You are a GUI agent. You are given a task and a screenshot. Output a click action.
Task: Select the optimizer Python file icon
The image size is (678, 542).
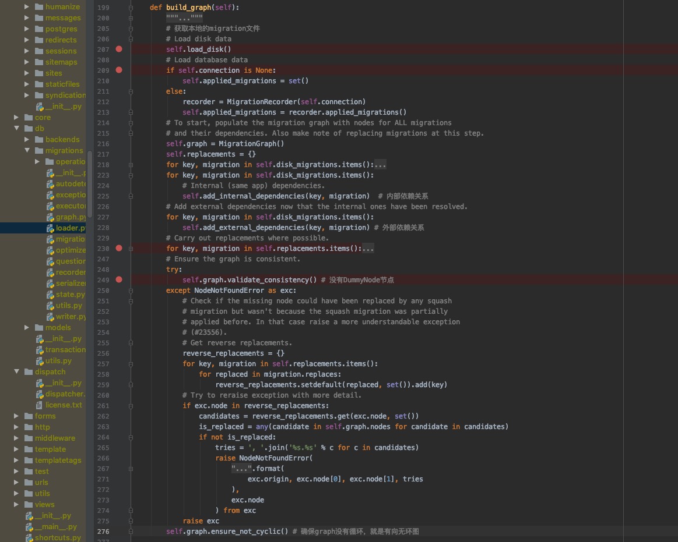pos(50,250)
